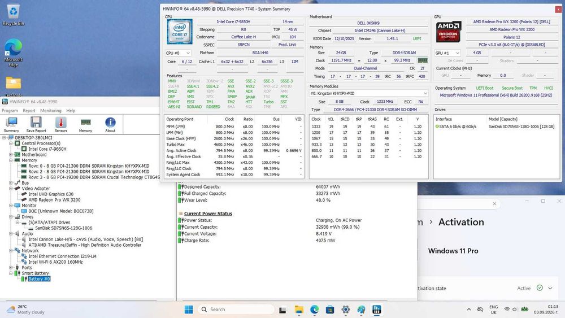
Task: Select SanDisk SD7SN6S-128G-1006 tree item
Action: [63, 228]
